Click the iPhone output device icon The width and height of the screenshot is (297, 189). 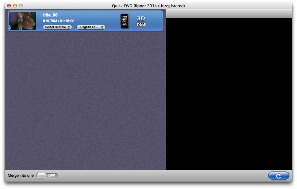click(x=125, y=21)
